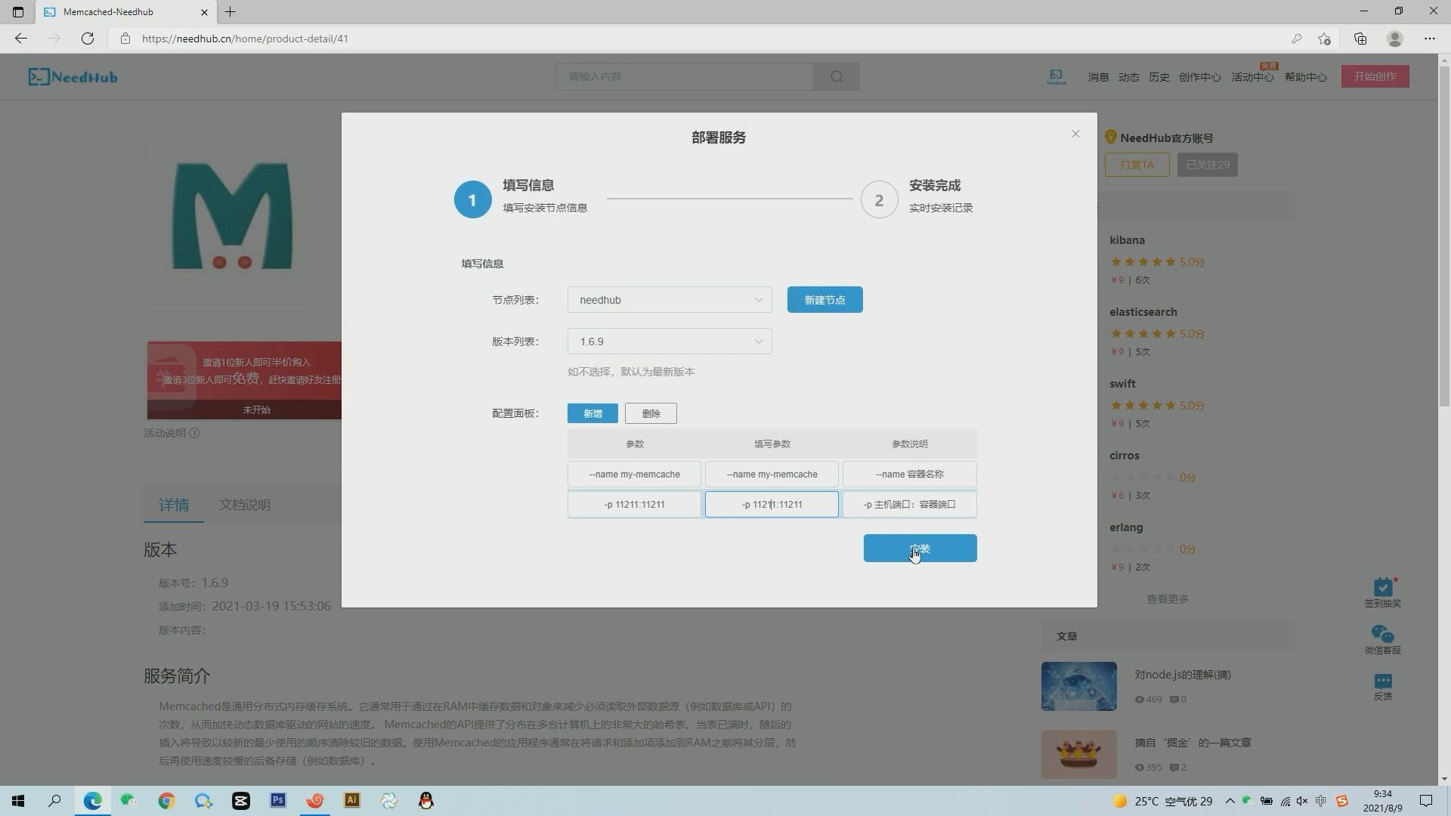Open the 节点列表 needhub dropdown
1451x816 pixels.
pos(670,300)
